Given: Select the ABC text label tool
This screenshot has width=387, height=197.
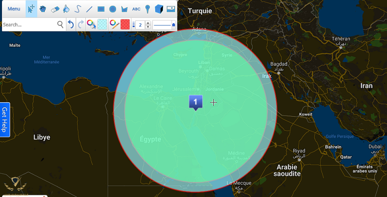Looking at the screenshot, I should click(x=136, y=9).
